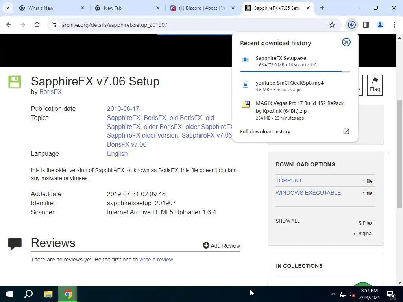Click the SapphireFX download progress bar
403x302 pixels.
295,72
